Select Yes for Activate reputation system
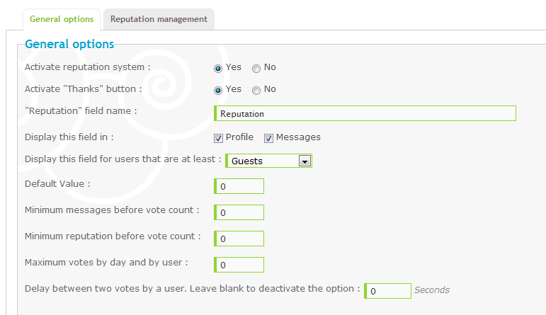Image resolution: width=546 pixels, height=315 pixels. pyautogui.click(x=218, y=69)
